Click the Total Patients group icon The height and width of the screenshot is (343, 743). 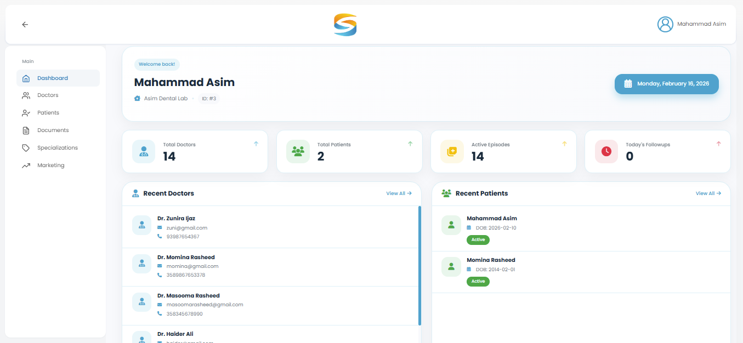click(x=298, y=151)
